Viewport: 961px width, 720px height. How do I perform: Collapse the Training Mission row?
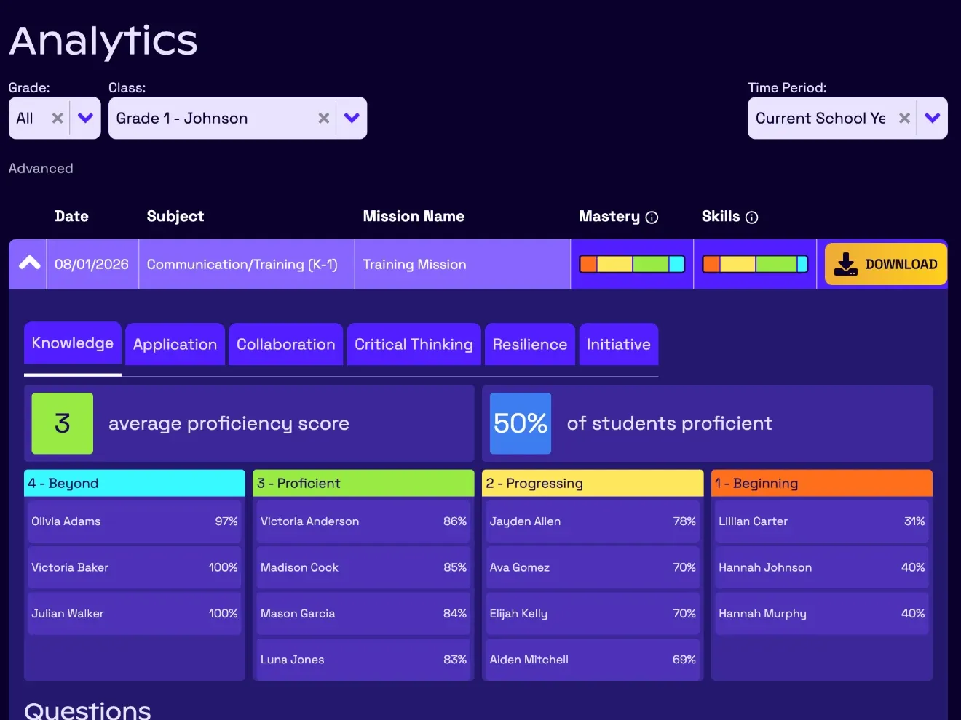[x=29, y=263]
